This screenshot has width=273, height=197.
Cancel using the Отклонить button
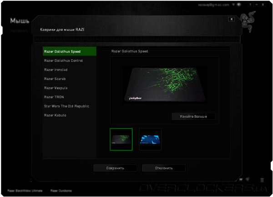coord(164,168)
